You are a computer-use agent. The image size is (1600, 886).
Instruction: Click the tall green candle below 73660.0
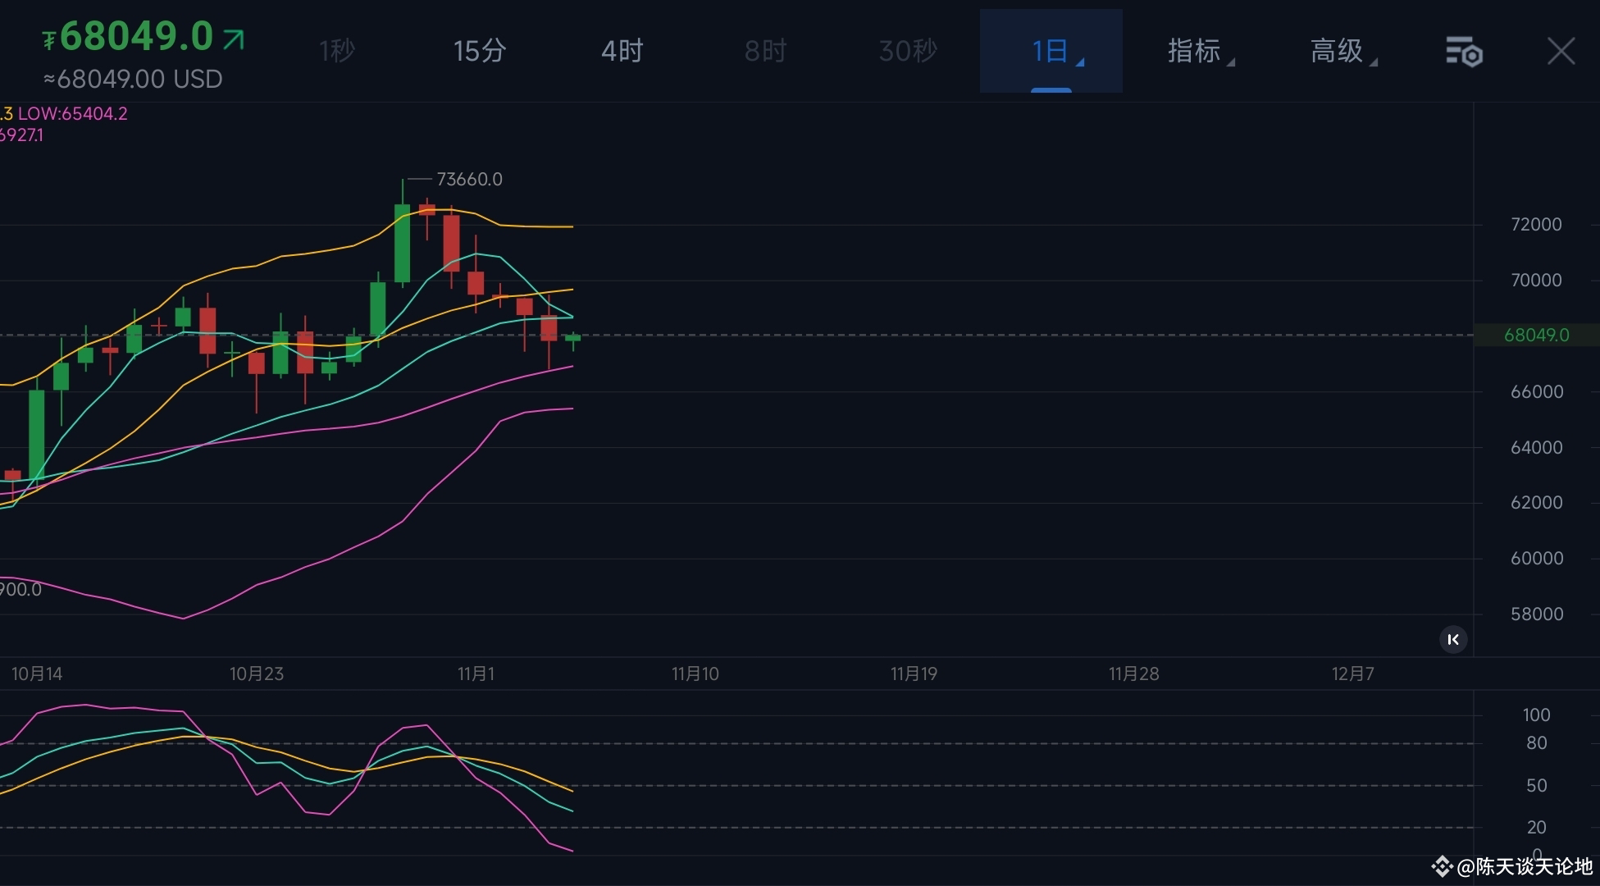pos(402,243)
